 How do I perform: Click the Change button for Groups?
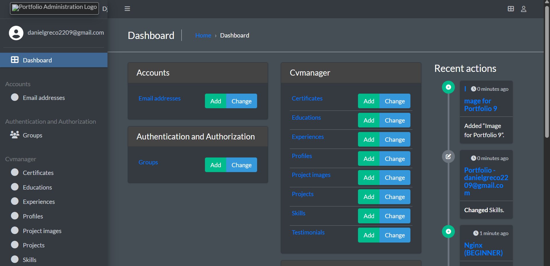(242, 165)
